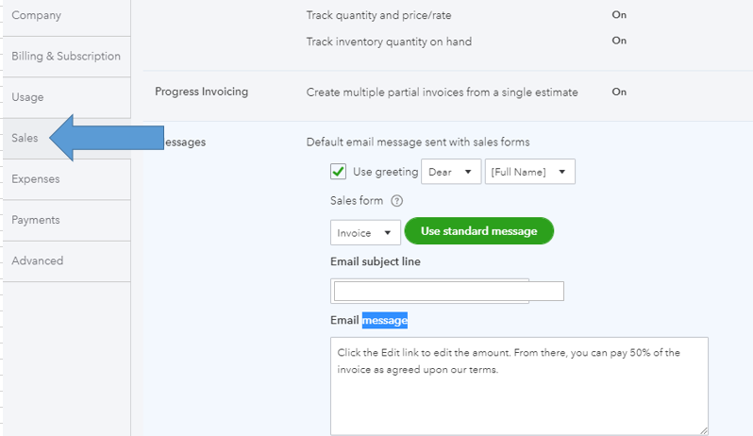Switch to the Payments tab
The height and width of the screenshot is (436, 753).
pos(36,220)
